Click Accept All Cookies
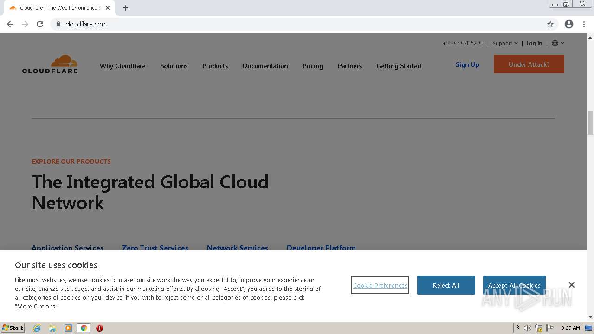The height and width of the screenshot is (334, 594). tap(514, 285)
